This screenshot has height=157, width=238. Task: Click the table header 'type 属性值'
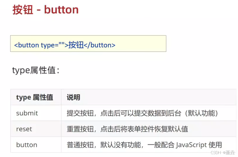point(34,97)
